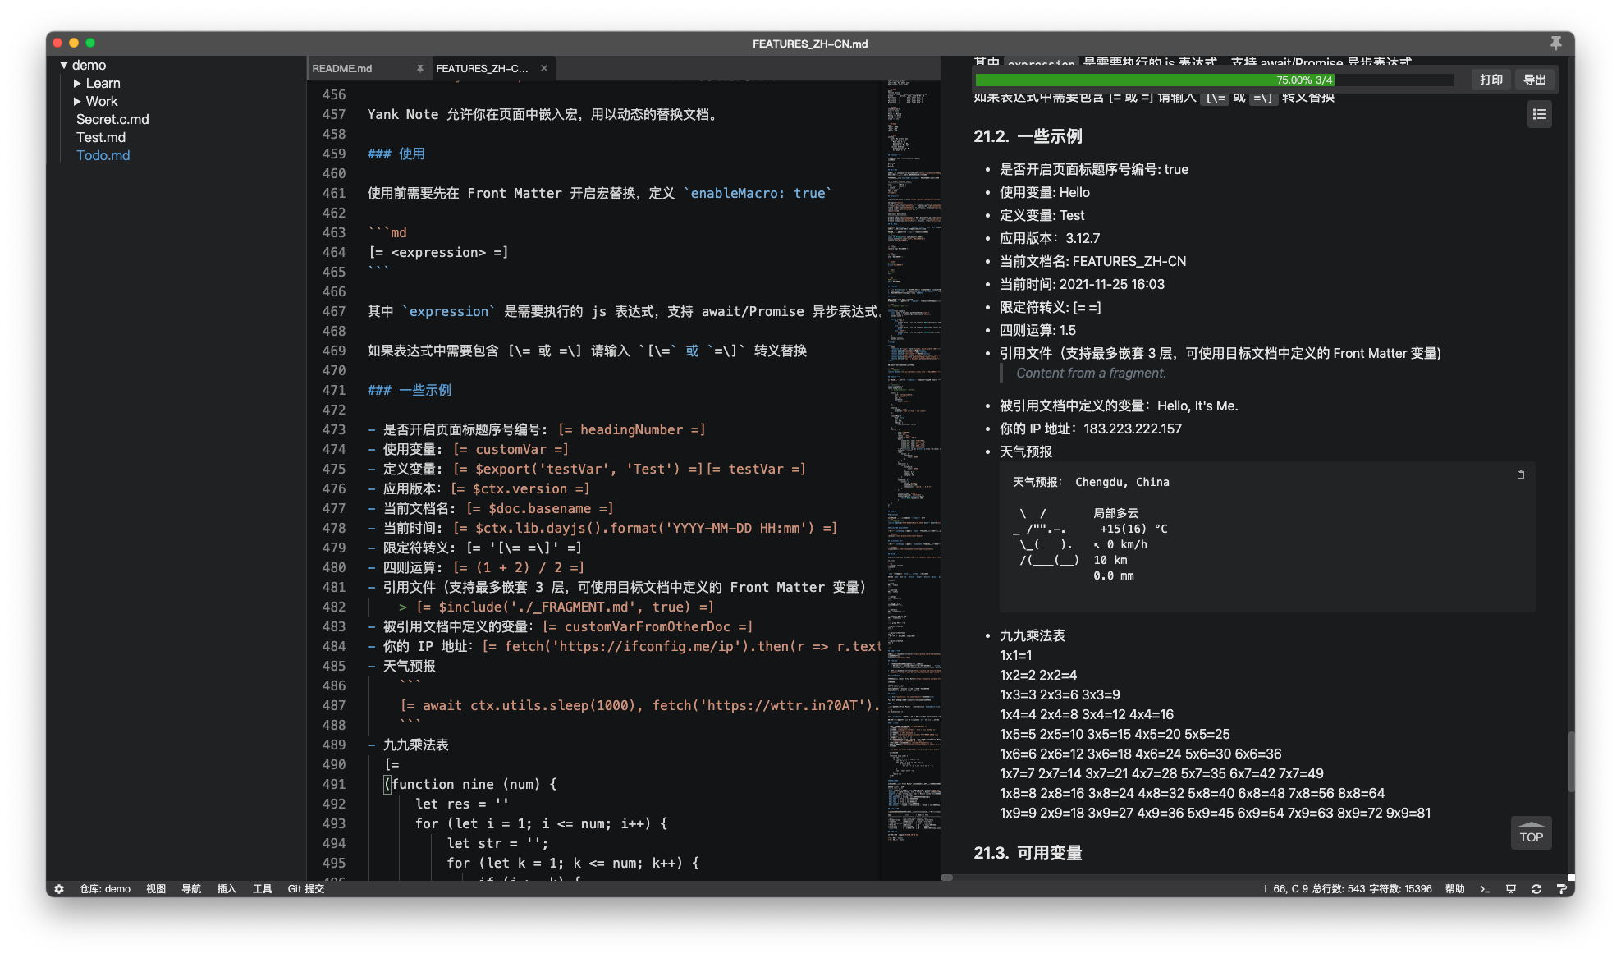
Task: Click the 打印 (Print) button
Action: (x=1490, y=80)
